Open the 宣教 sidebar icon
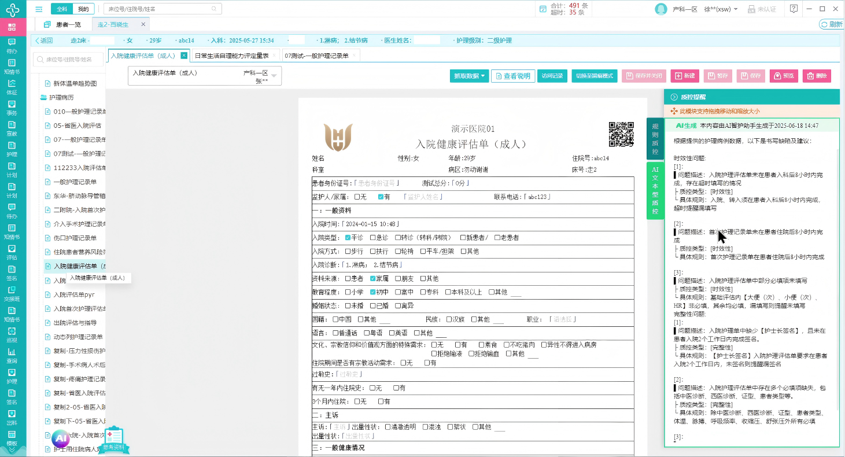845x457 pixels. point(12,128)
